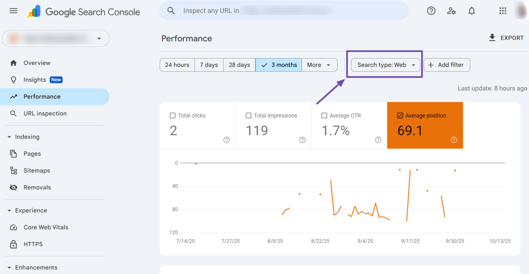Click the Help question mark icon
Screen dimensions: 529x274
tap(431, 11)
